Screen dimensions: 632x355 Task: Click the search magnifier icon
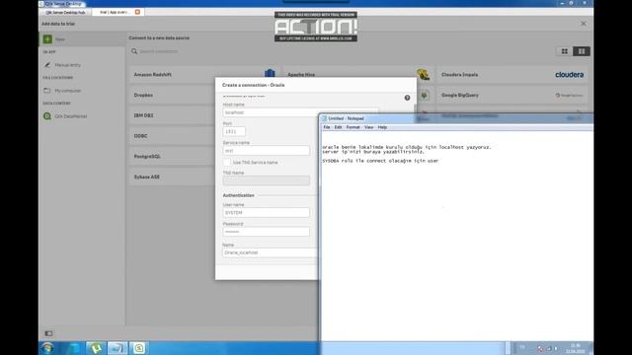tap(134, 51)
